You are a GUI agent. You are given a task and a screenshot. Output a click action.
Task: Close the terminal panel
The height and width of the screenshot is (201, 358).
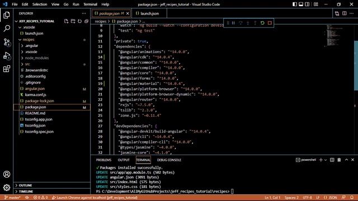pyautogui.click(x=352, y=160)
